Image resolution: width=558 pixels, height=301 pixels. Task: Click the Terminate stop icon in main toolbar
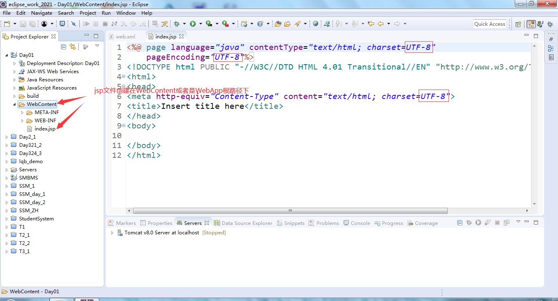point(105,24)
